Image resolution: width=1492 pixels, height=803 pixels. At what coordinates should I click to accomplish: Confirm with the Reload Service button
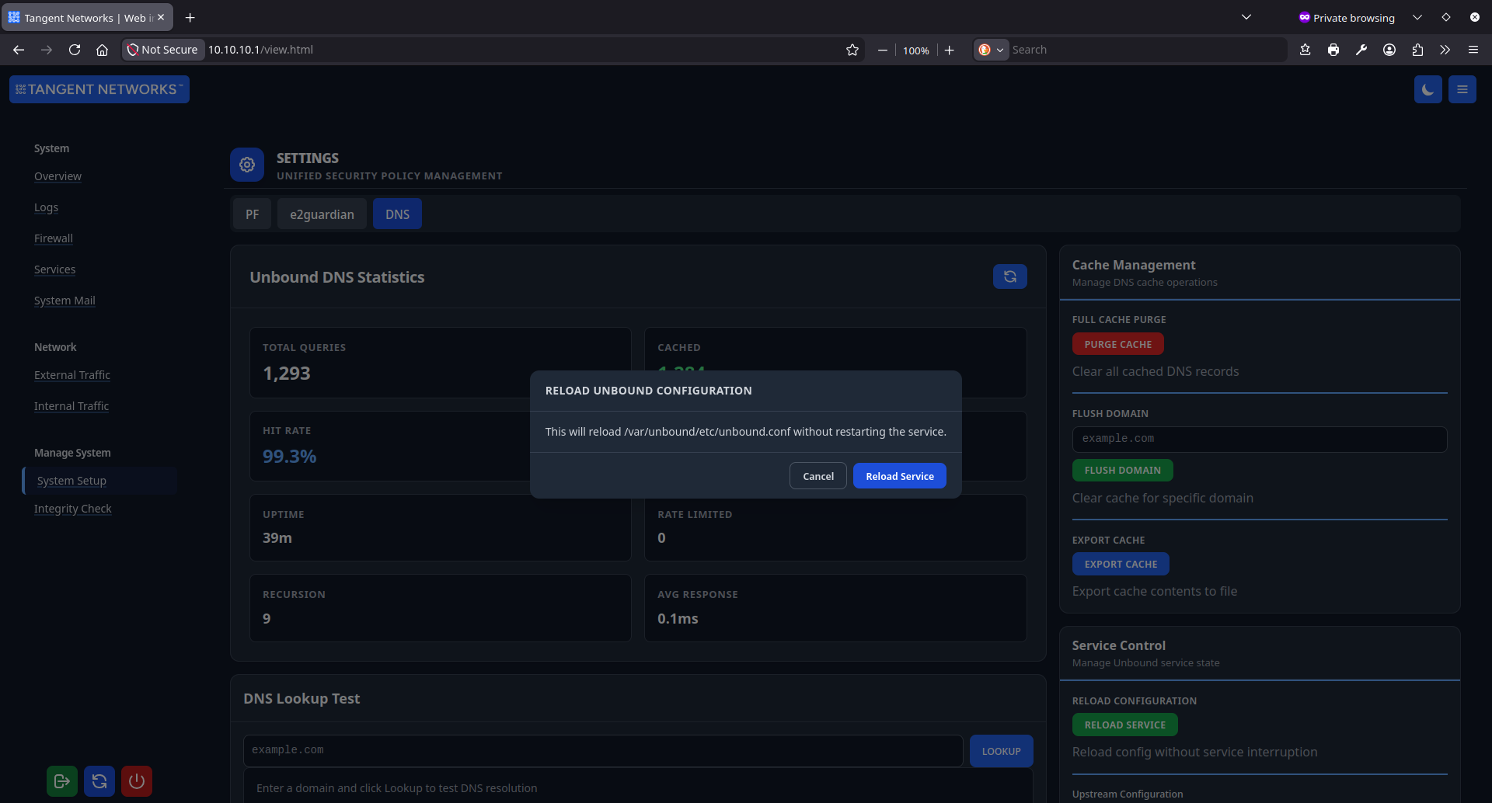[898, 475]
